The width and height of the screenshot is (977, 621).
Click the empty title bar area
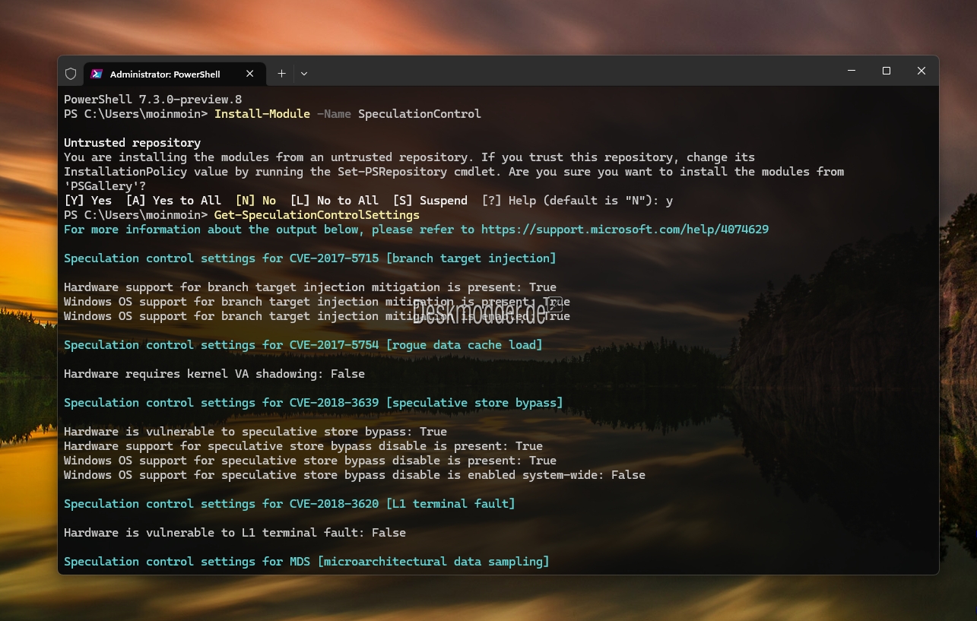point(570,71)
